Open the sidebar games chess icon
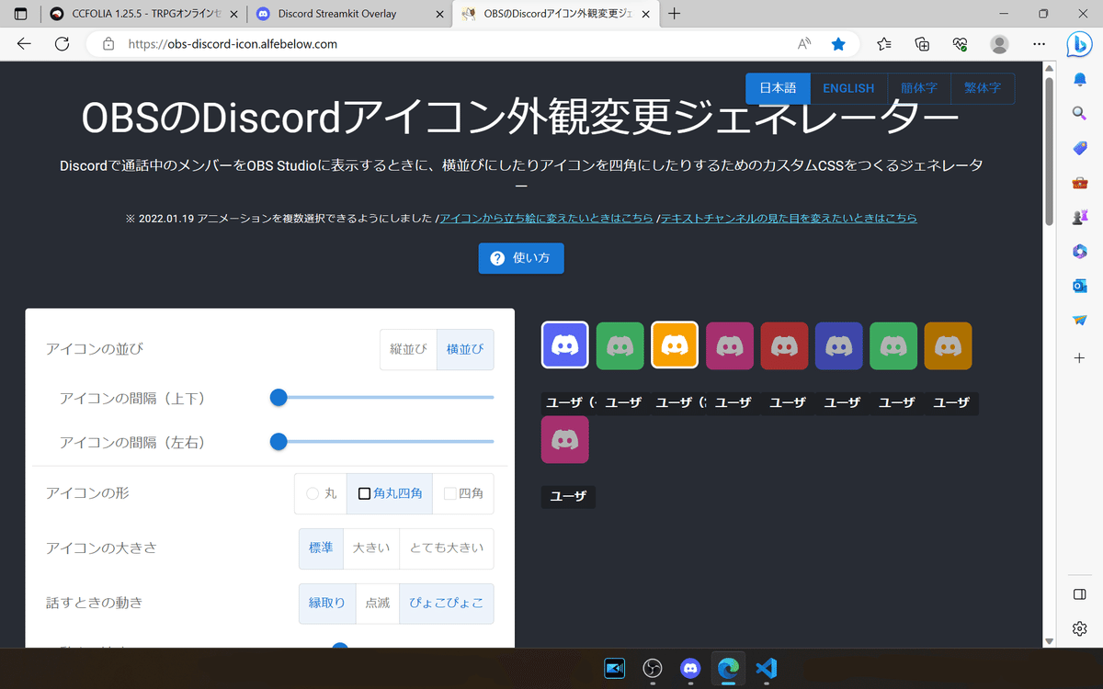Viewport: 1103px width, 689px height. 1080,217
